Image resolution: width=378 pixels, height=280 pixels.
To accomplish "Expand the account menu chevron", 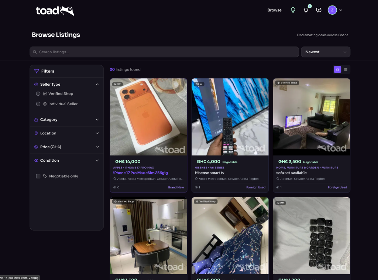I will pyautogui.click(x=341, y=10).
